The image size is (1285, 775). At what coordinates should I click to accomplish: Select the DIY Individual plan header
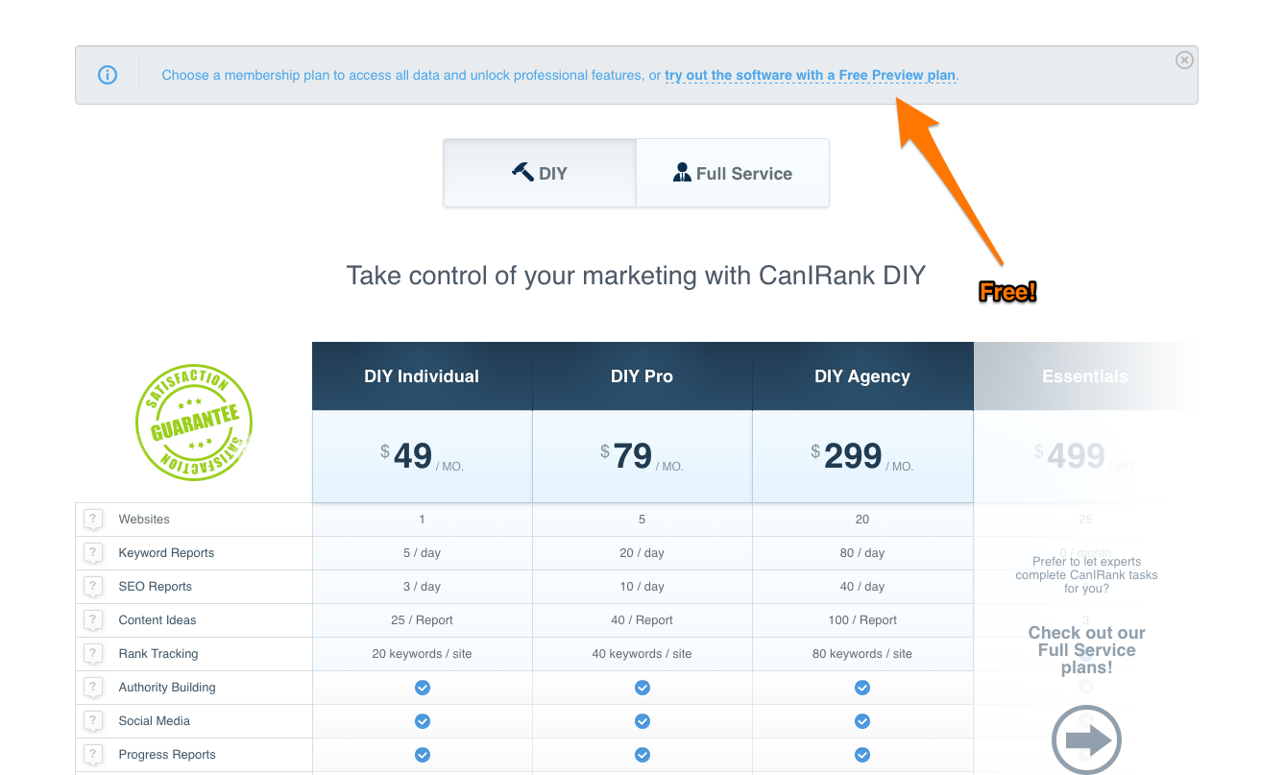pyautogui.click(x=422, y=376)
